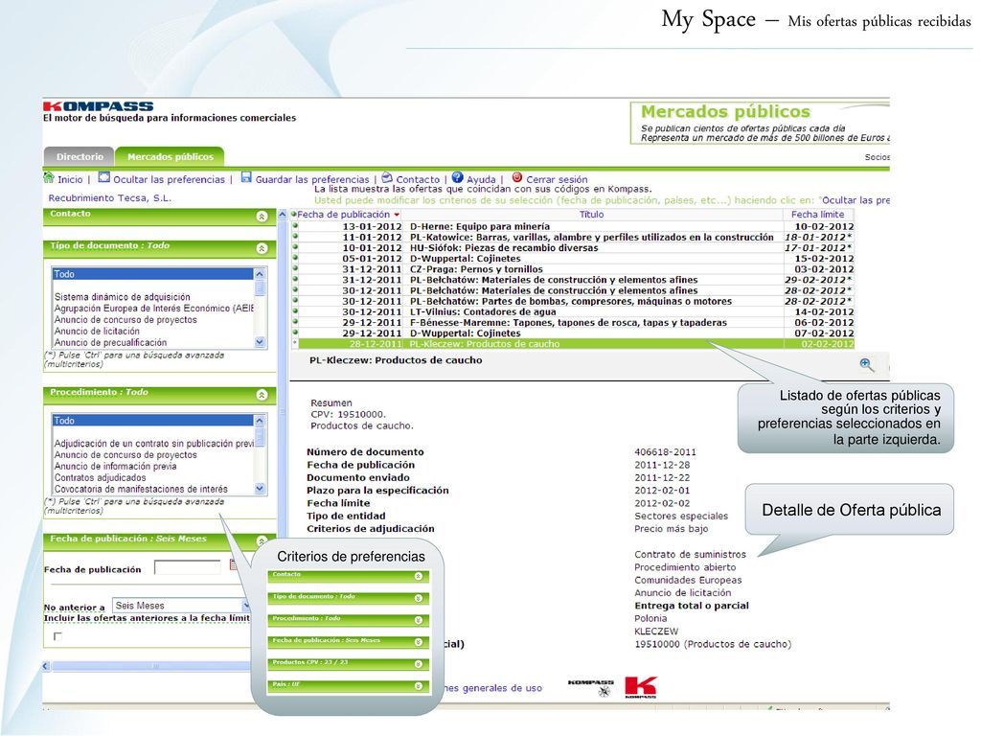Click the Contacto envelope icon
981x736 pixels.
(x=387, y=178)
